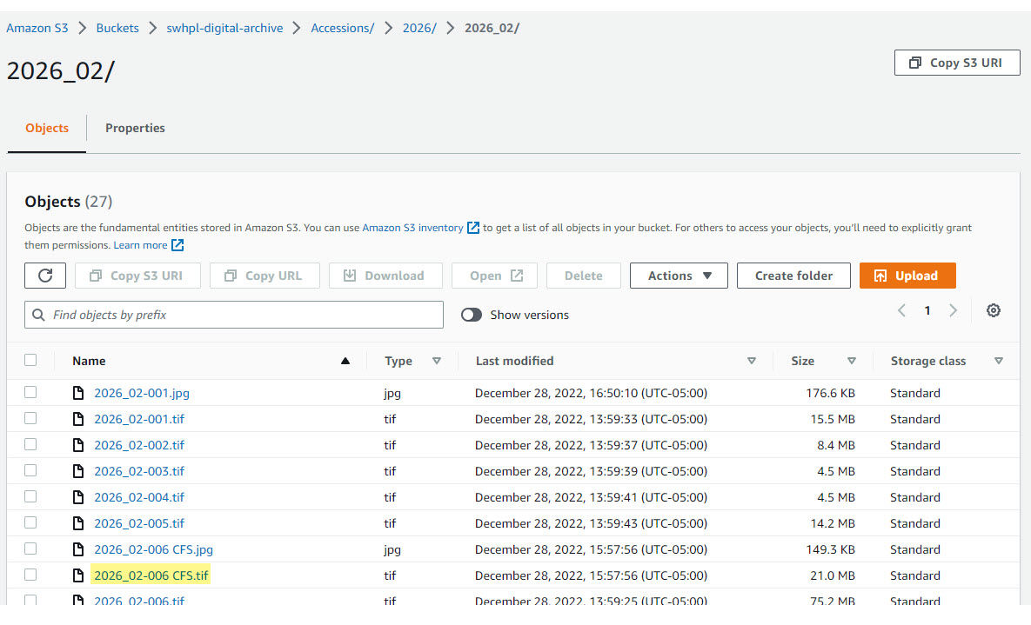Click the file icon for 2026_02-005.tif

point(78,523)
